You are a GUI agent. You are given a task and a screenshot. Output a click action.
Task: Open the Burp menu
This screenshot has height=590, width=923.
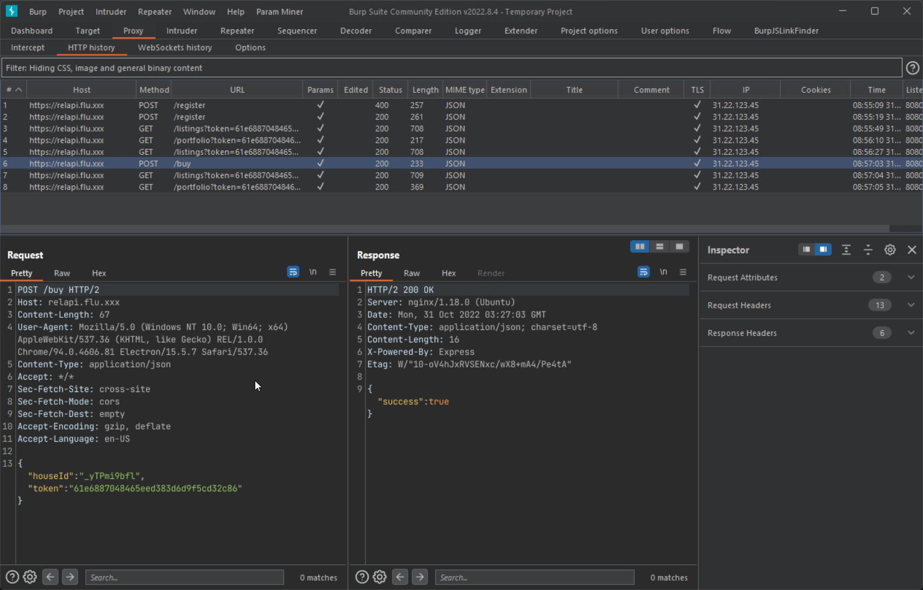click(x=38, y=12)
